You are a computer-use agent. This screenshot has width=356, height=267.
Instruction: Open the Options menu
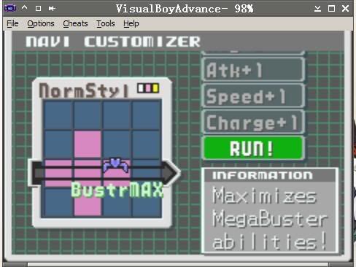[x=41, y=23]
